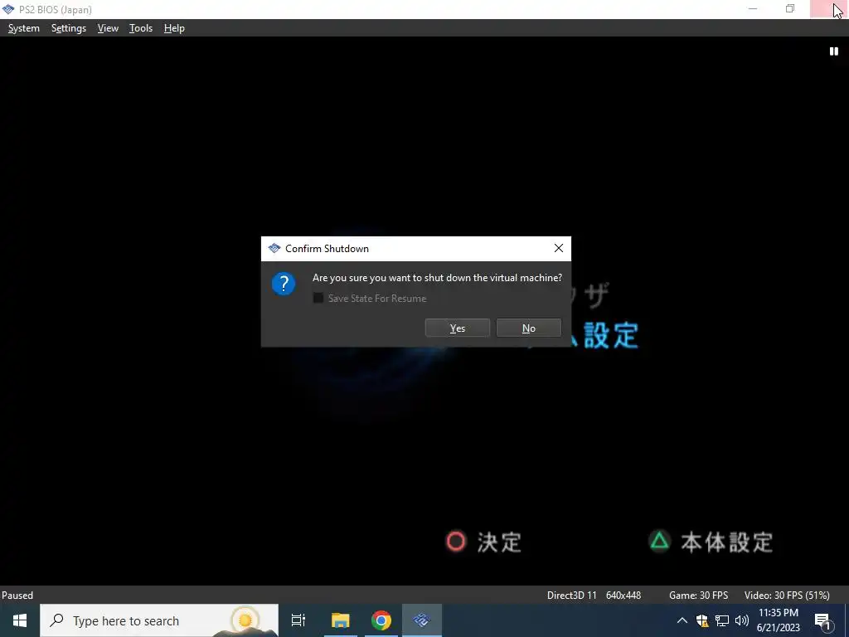Click the pause indicator icon at top right
This screenshot has width=849, height=637.
[834, 51]
